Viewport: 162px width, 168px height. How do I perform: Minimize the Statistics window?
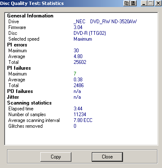tap(144, 3)
